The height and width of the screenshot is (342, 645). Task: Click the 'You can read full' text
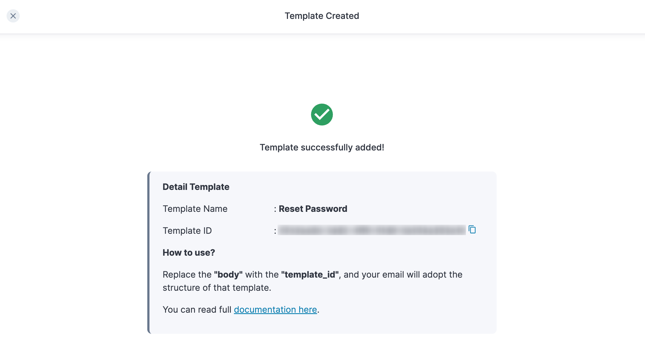[x=197, y=310]
